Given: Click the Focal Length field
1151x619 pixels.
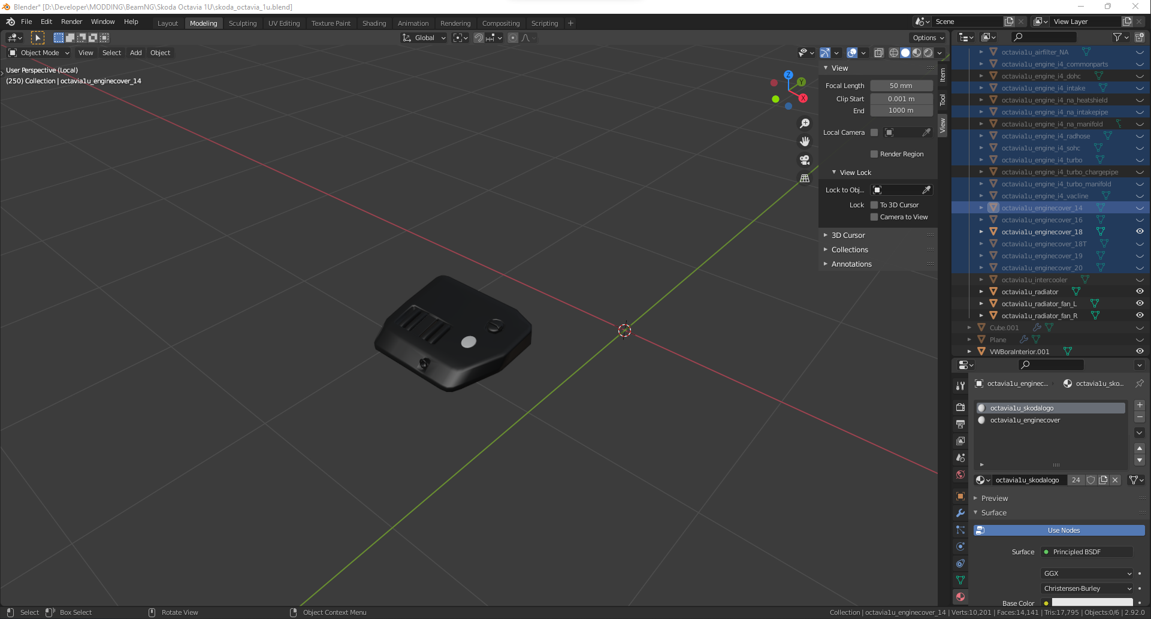Looking at the screenshot, I should coord(901,86).
